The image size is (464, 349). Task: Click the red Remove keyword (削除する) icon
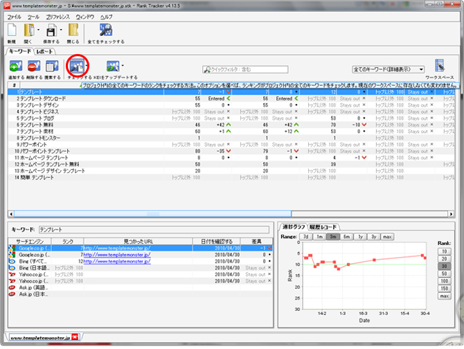coord(34,66)
